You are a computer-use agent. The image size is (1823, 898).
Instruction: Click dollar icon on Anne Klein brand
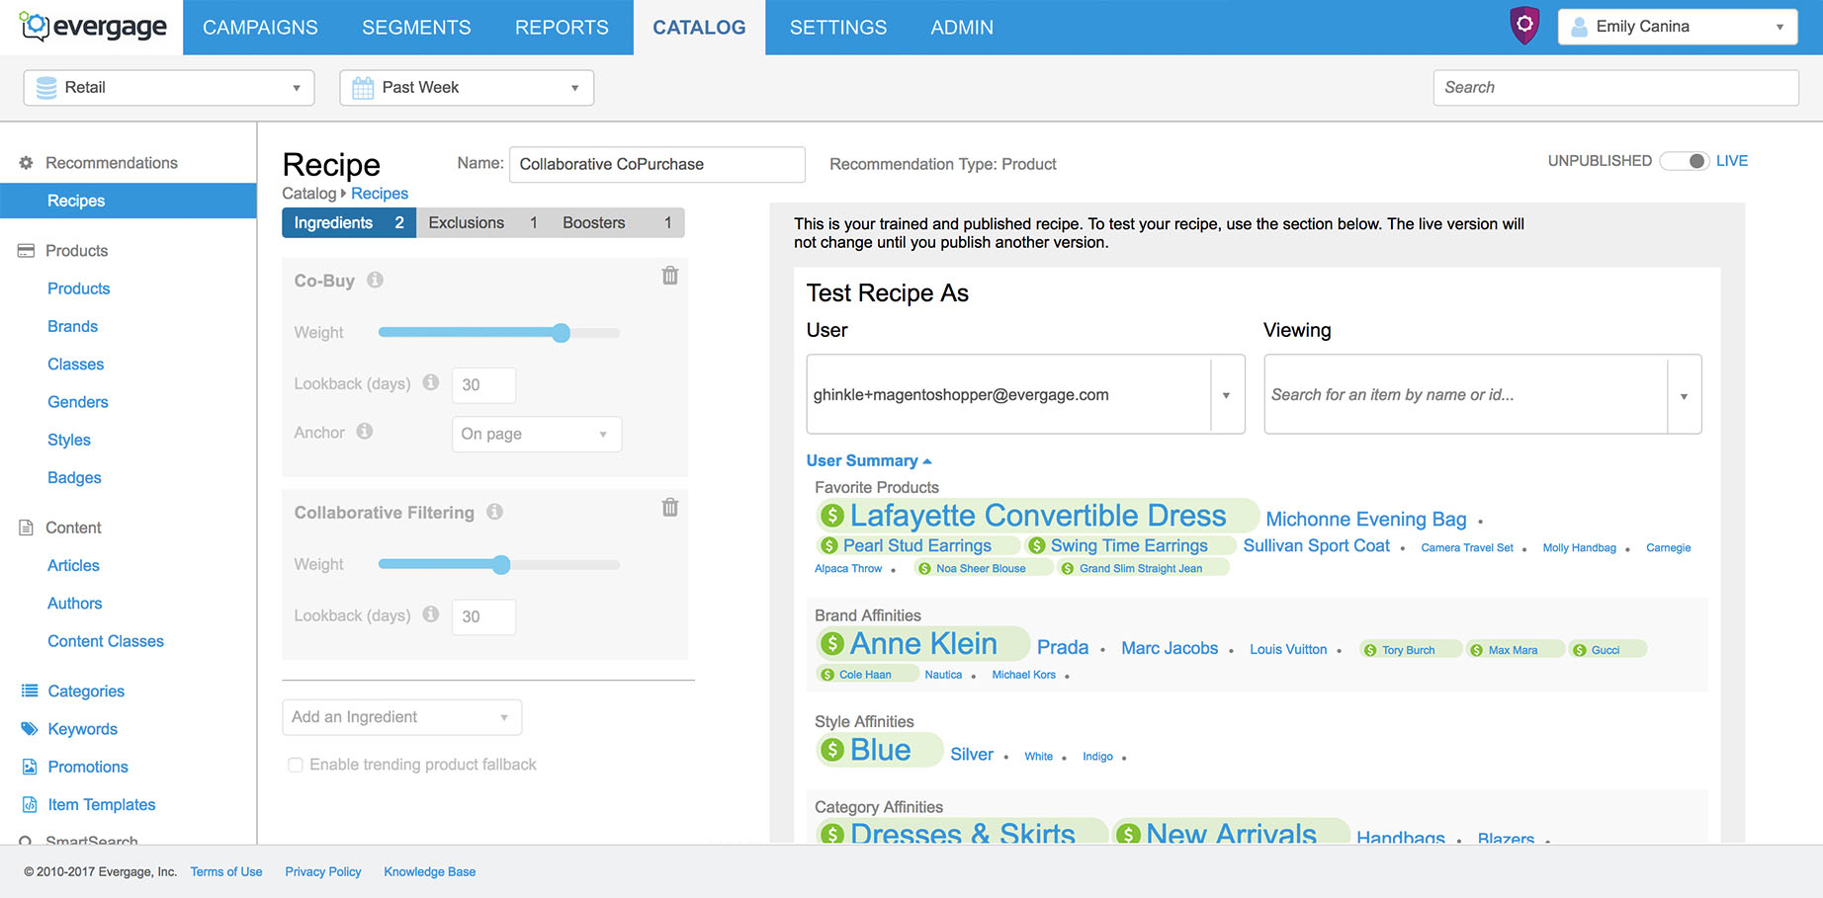pos(832,644)
